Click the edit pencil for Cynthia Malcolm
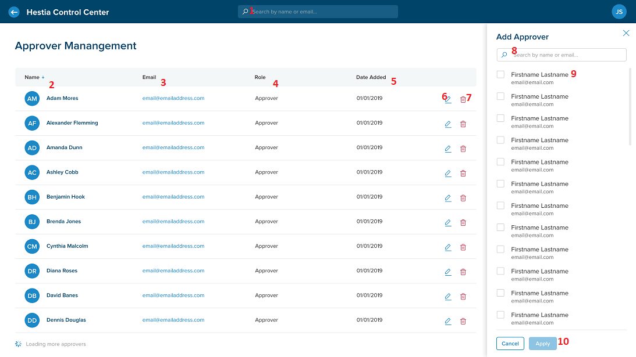The image size is (636, 357). [447, 247]
